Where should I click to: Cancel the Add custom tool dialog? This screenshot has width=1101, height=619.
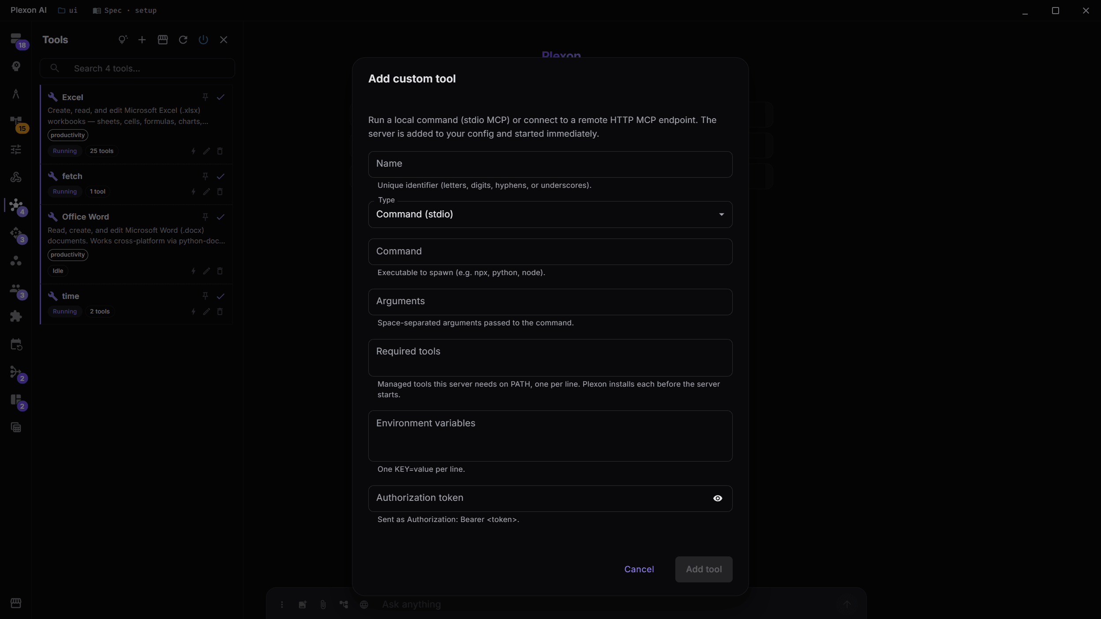coord(639,569)
